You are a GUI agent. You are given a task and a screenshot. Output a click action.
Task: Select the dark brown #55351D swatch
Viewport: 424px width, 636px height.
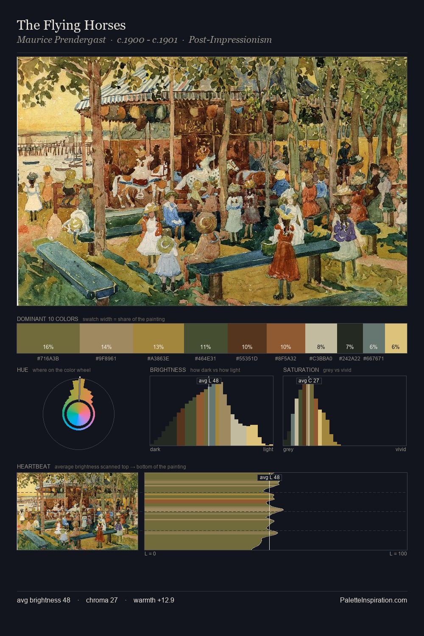[247, 338]
